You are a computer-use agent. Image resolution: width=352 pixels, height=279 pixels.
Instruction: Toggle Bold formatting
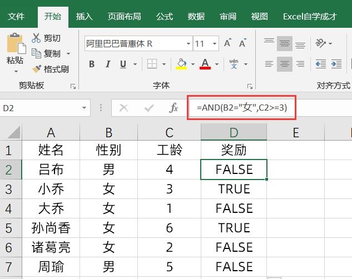tap(92, 64)
